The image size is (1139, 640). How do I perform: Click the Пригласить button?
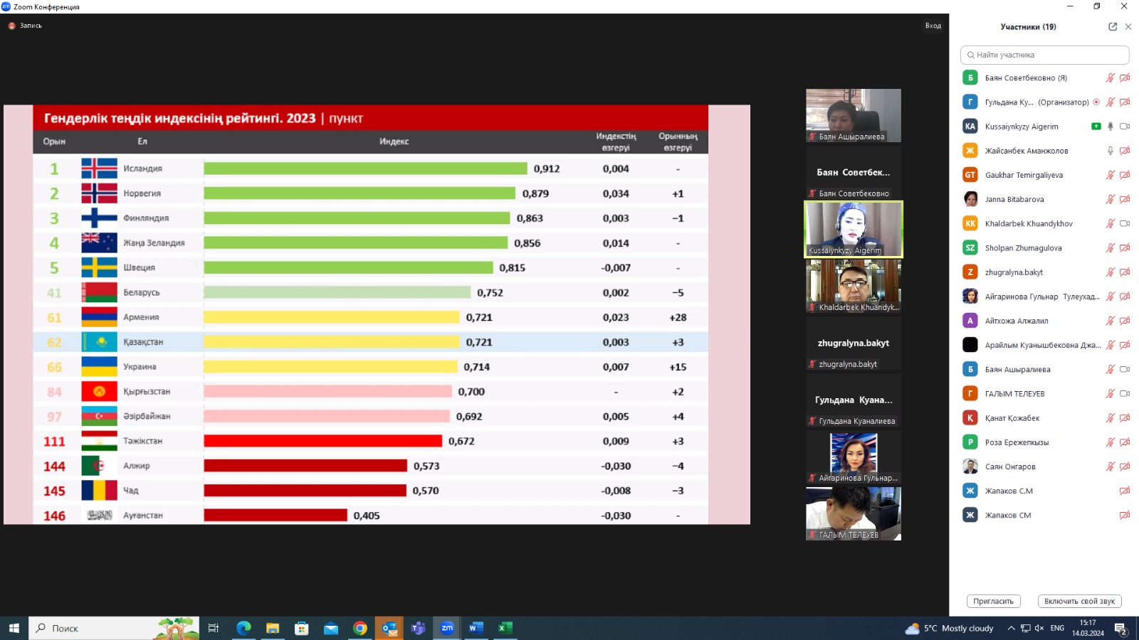pyautogui.click(x=994, y=601)
